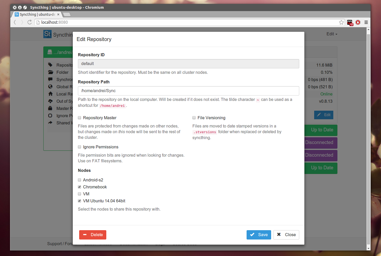Image resolution: width=381 pixels, height=256 pixels.
Task: Reload the page with the refresh icon
Action: (30, 22)
